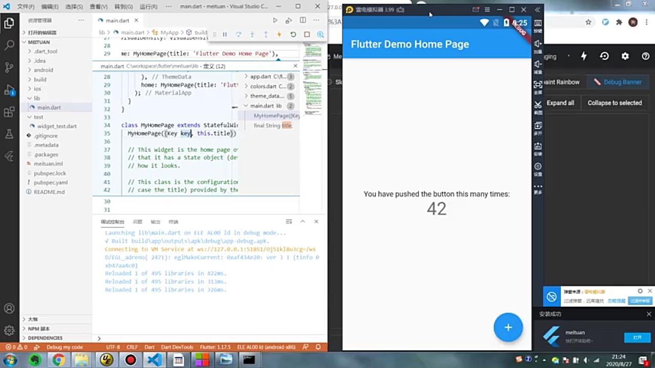Expand the .idea folder
655x368 pixels.
coord(56,61)
